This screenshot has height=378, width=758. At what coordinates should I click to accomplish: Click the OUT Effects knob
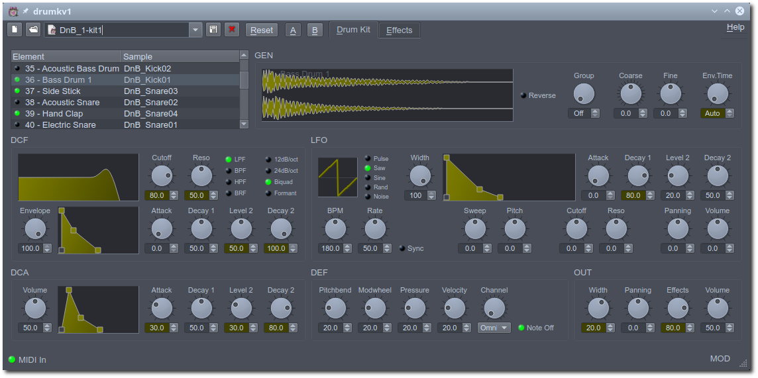[x=677, y=308]
